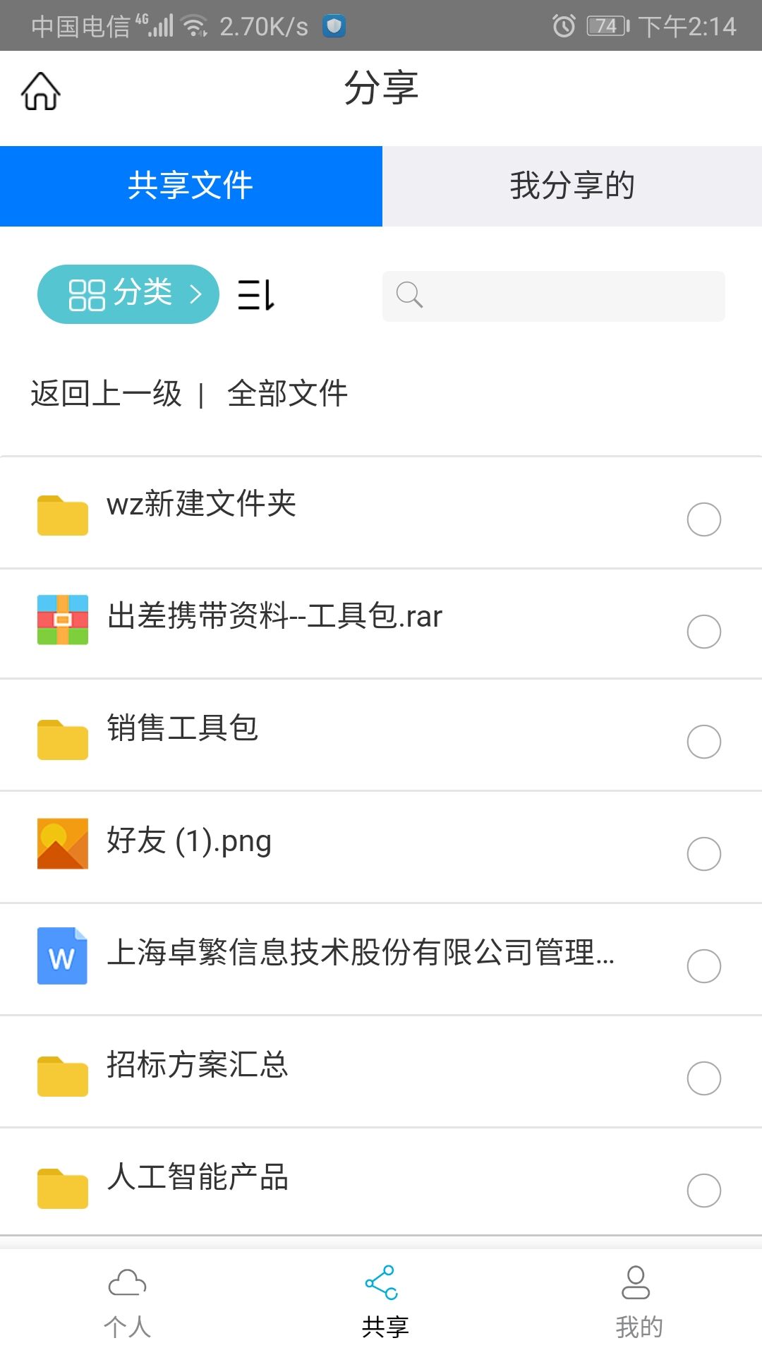Open the wz新建文件夹 folder icon
This screenshot has height=1355, width=762.
point(63,515)
